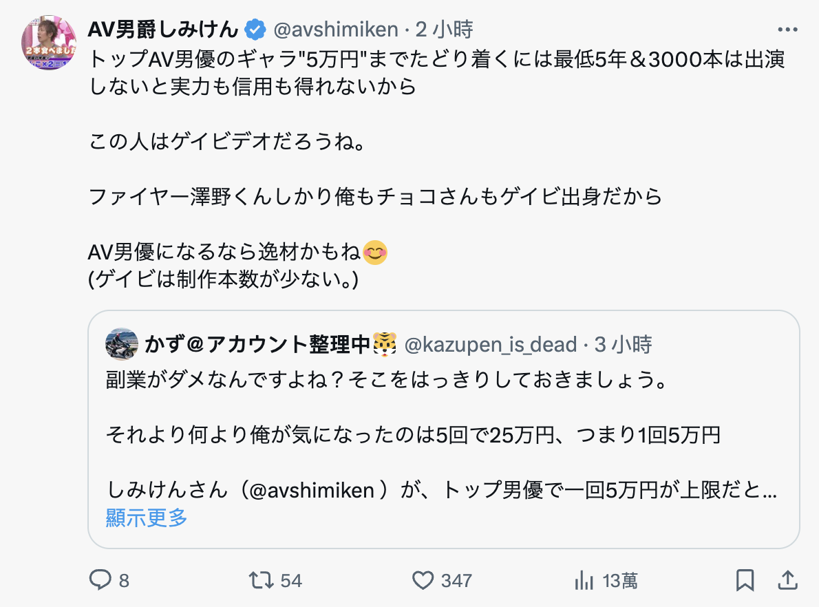Open the view analytics bar chart icon
This screenshot has width=819, height=607.
point(584,581)
